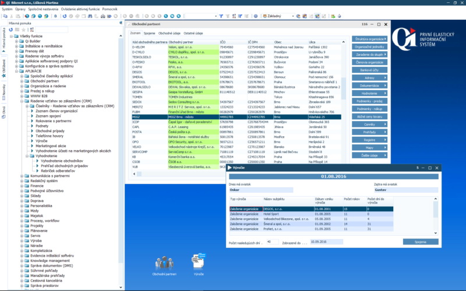Open the Obchodné prípady tree item

click(50, 131)
